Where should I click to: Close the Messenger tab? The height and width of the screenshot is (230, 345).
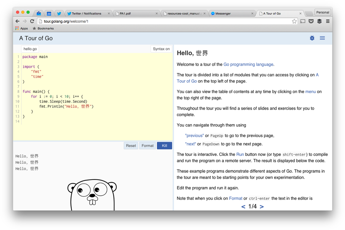pos(252,13)
